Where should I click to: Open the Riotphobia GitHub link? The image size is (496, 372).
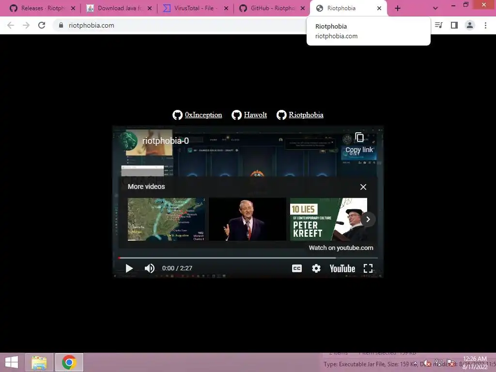pyautogui.click(x=306, y=115)
